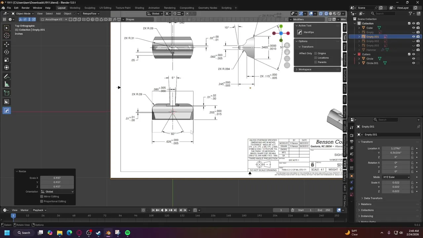This screenshot has width=423, height=238.
Task: Click the End frame 250 field
Action: pos(324,210)
